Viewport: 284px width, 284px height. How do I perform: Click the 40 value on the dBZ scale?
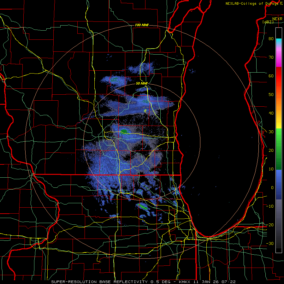[x=271, y=113]
